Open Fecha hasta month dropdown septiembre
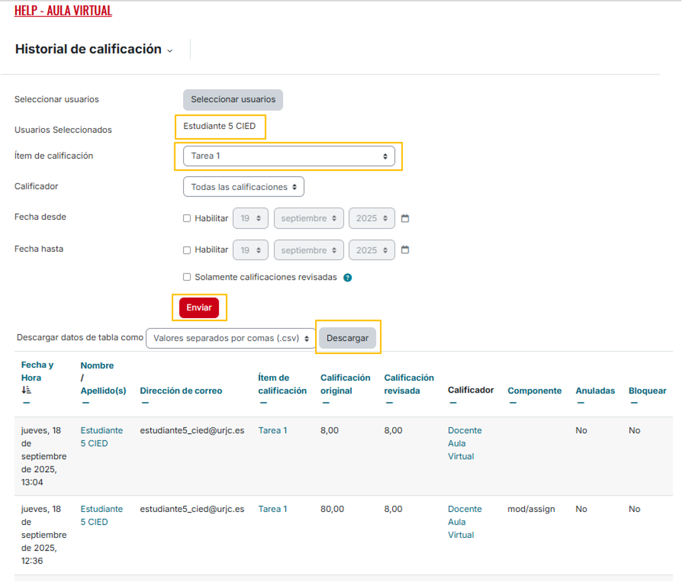Image resolution: width=682 pixels, height=582 pixels. point(309,250)
